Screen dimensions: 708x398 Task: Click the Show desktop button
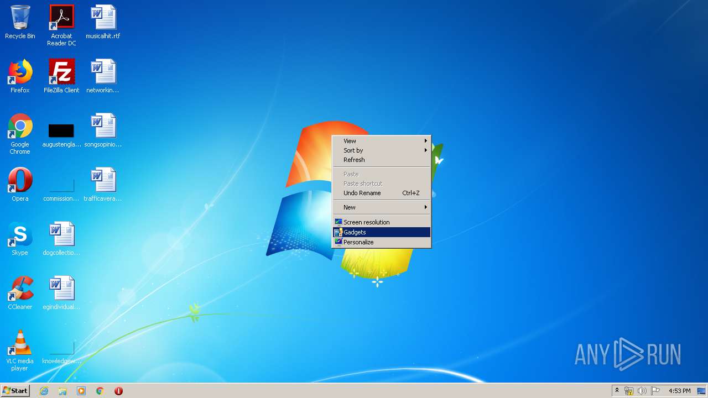701,391
